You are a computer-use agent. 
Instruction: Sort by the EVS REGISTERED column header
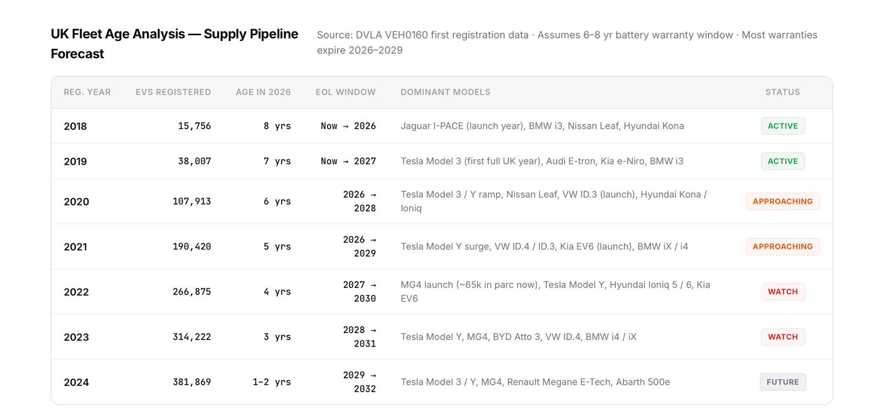173,92
